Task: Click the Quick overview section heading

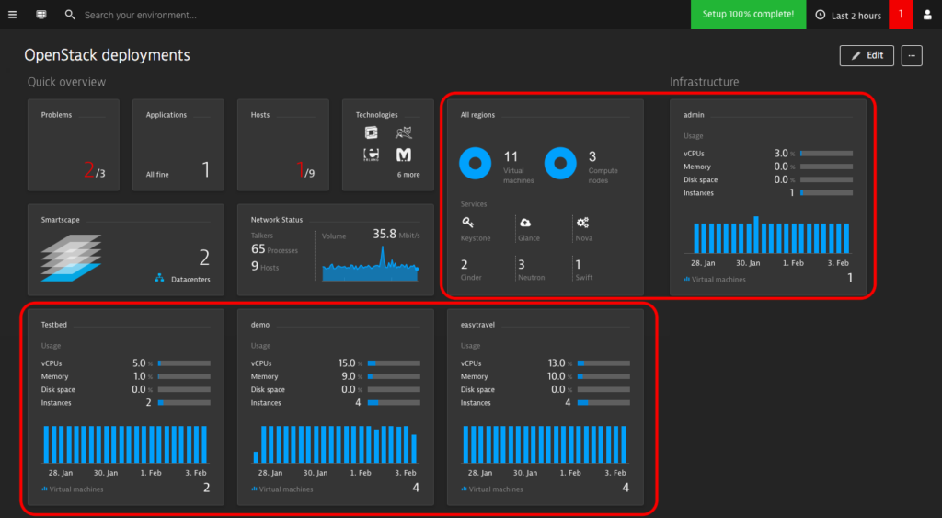Action: coord(66,82)
